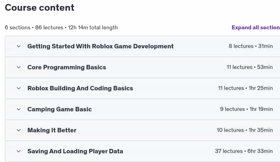Click the 37 lectures • 6hr 33min label
Image resolution: width=280 pixels, height=162 pixels.
244,151
